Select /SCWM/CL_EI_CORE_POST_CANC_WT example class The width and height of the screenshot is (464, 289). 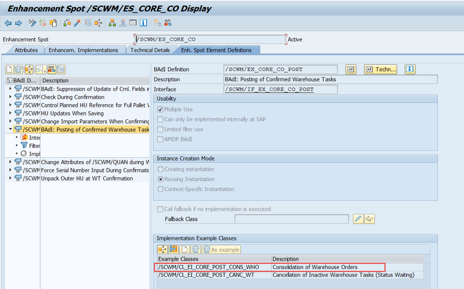(x=206, y=275)
